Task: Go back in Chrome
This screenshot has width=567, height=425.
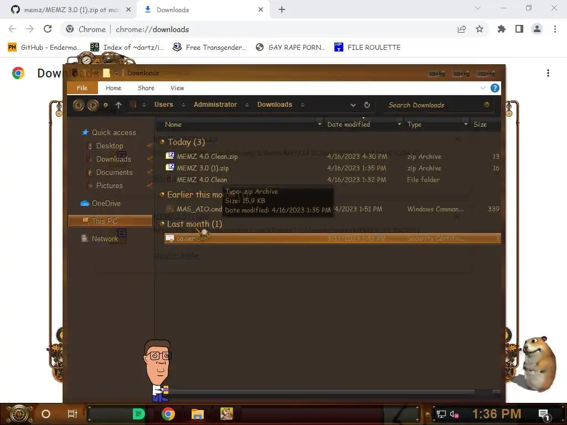Action: pos(12,29)
